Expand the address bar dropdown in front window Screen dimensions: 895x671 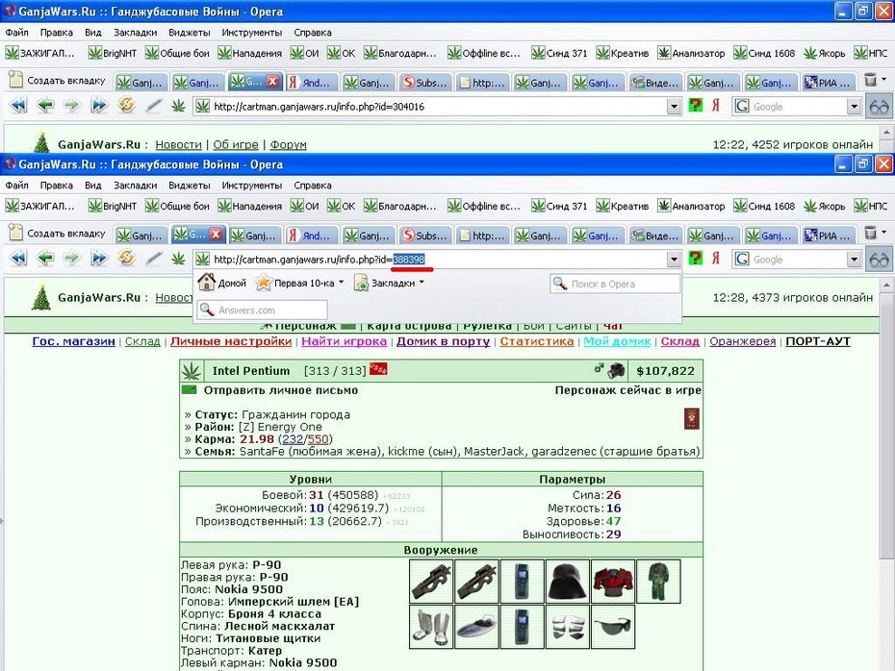pyautogui.click(x=674, y=260)
